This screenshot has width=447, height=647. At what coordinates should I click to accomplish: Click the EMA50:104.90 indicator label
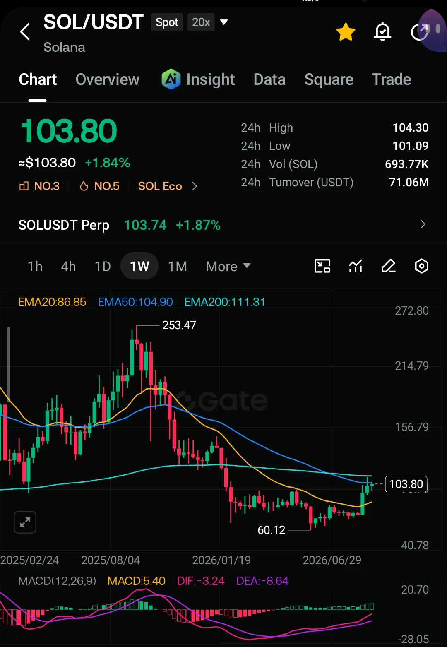135,302
